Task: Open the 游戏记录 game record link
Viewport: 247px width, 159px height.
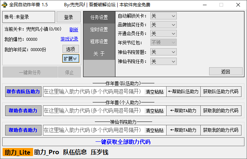Action: click(69, 39)
